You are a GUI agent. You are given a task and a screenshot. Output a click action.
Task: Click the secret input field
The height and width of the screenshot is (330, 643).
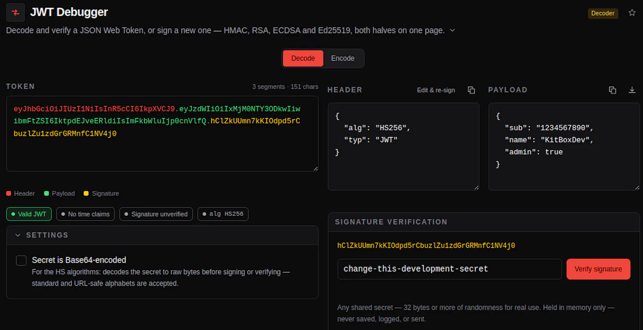tap(449, 269)
